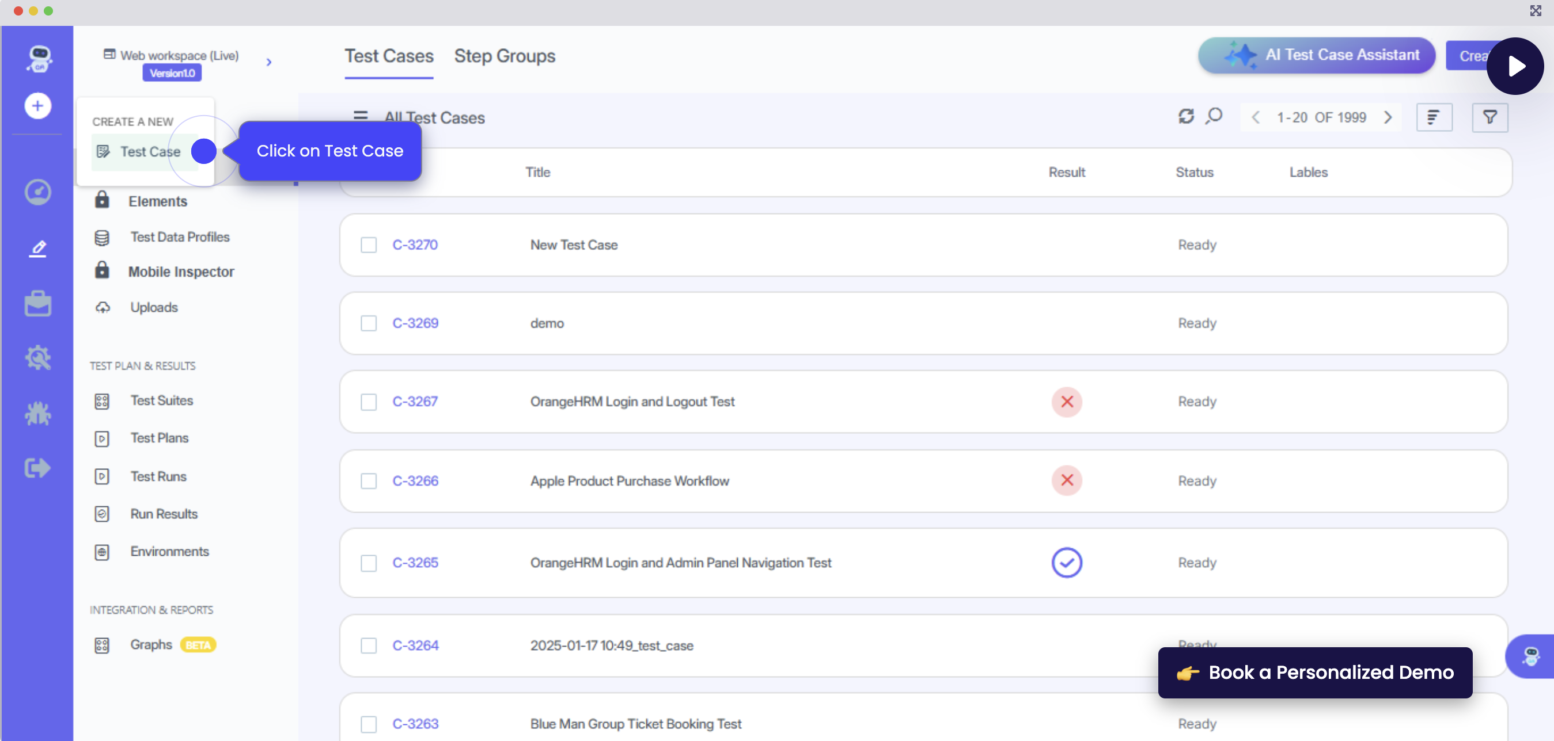Open the dashboard gauge icon in sidebar

tap(37, 193)
